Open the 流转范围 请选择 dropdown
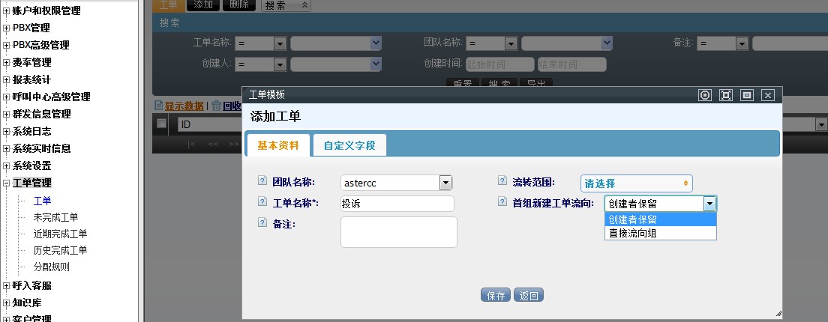 coord(636,183)
